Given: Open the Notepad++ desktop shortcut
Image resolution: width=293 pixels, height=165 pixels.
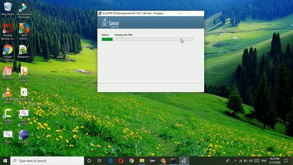Looking at the screenshot, I should click(x=24, y=51).
